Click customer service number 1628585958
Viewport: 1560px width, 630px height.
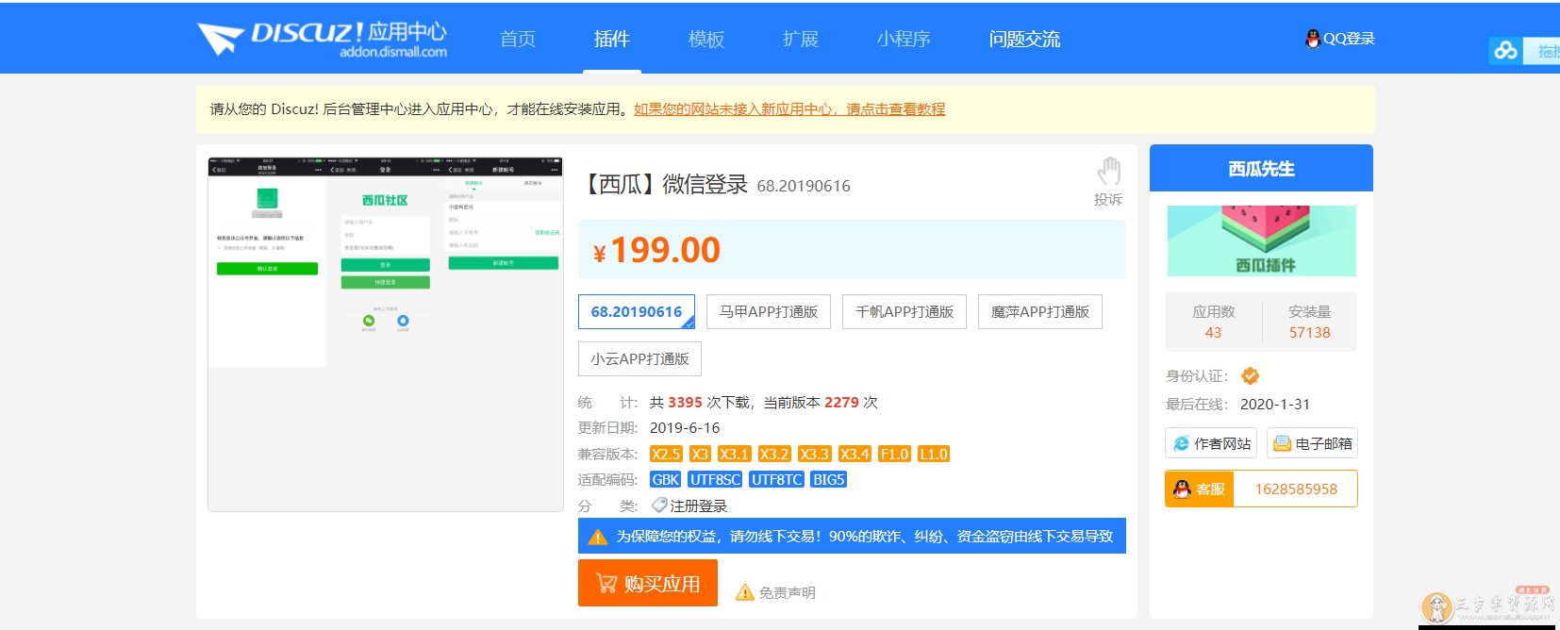coord(1296,489)
